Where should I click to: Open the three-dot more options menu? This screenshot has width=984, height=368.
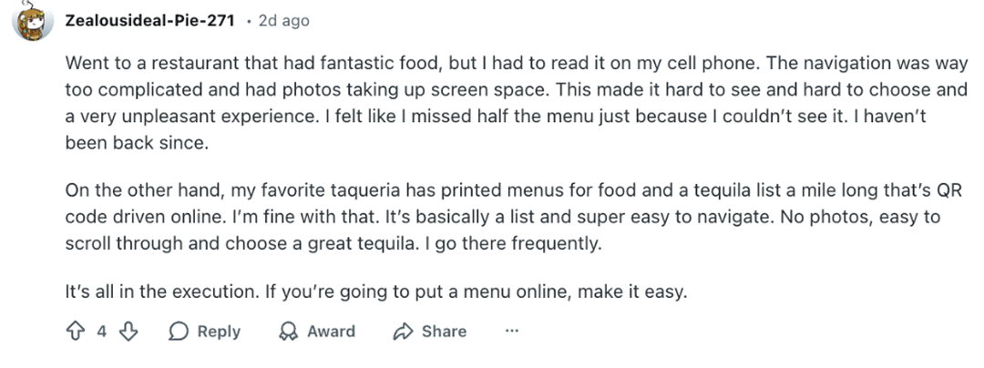point(512,331)
